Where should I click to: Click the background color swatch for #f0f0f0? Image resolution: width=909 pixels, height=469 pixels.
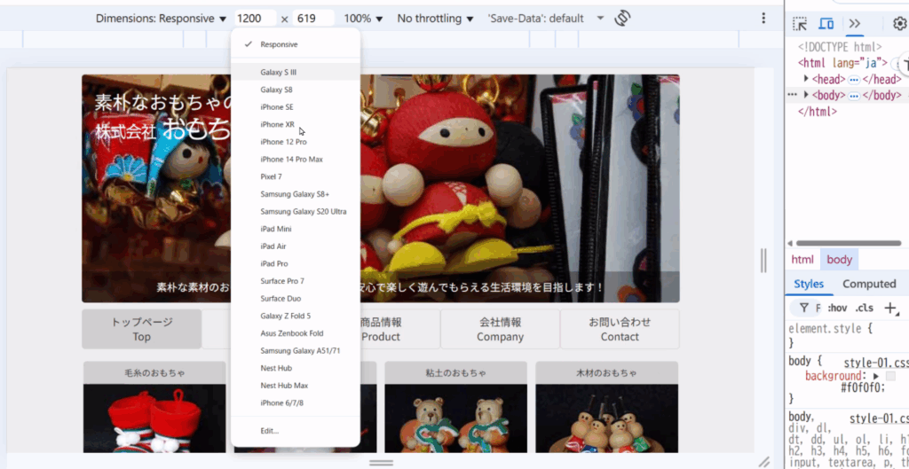[x=890, y=376]
